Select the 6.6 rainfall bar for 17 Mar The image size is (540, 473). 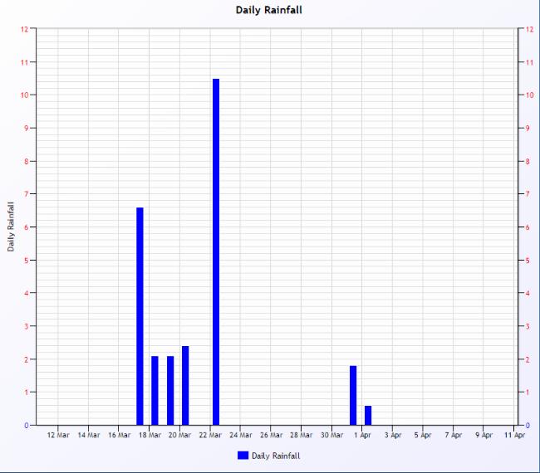coord(140,316)
